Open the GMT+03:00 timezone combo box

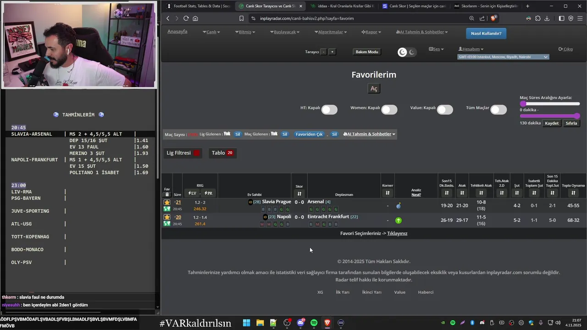coord(503,57)
